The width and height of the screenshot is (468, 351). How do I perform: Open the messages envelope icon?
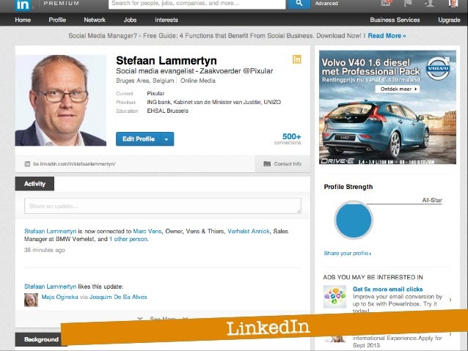click(387, 3)
